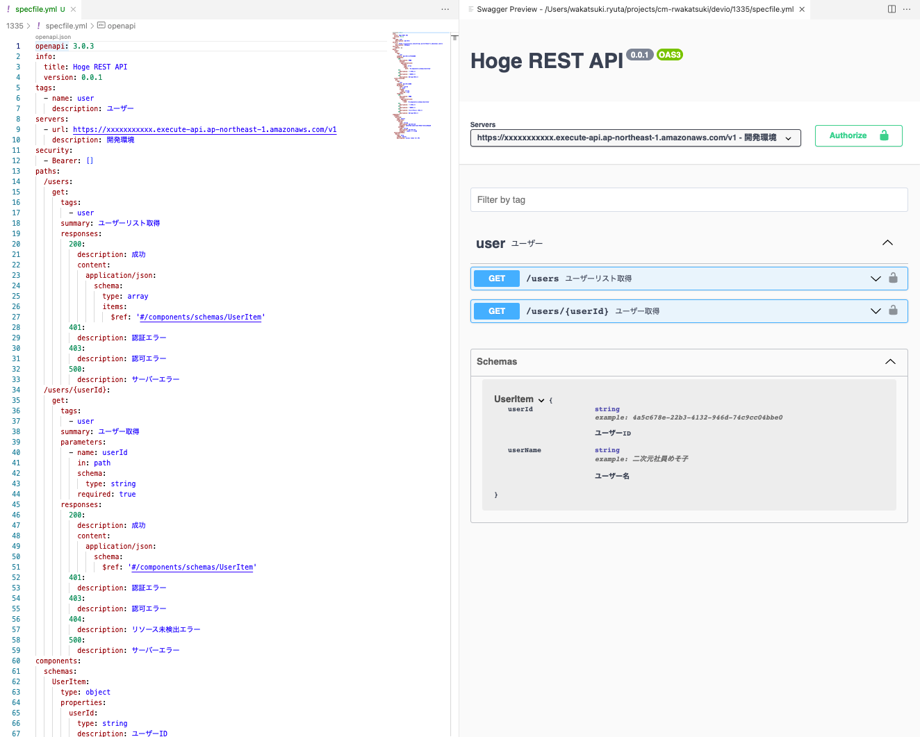Viewport: 920px width, 737px height.
Task: Click the lock icon on GET /users/{userId} row
Action: [894, 310]
